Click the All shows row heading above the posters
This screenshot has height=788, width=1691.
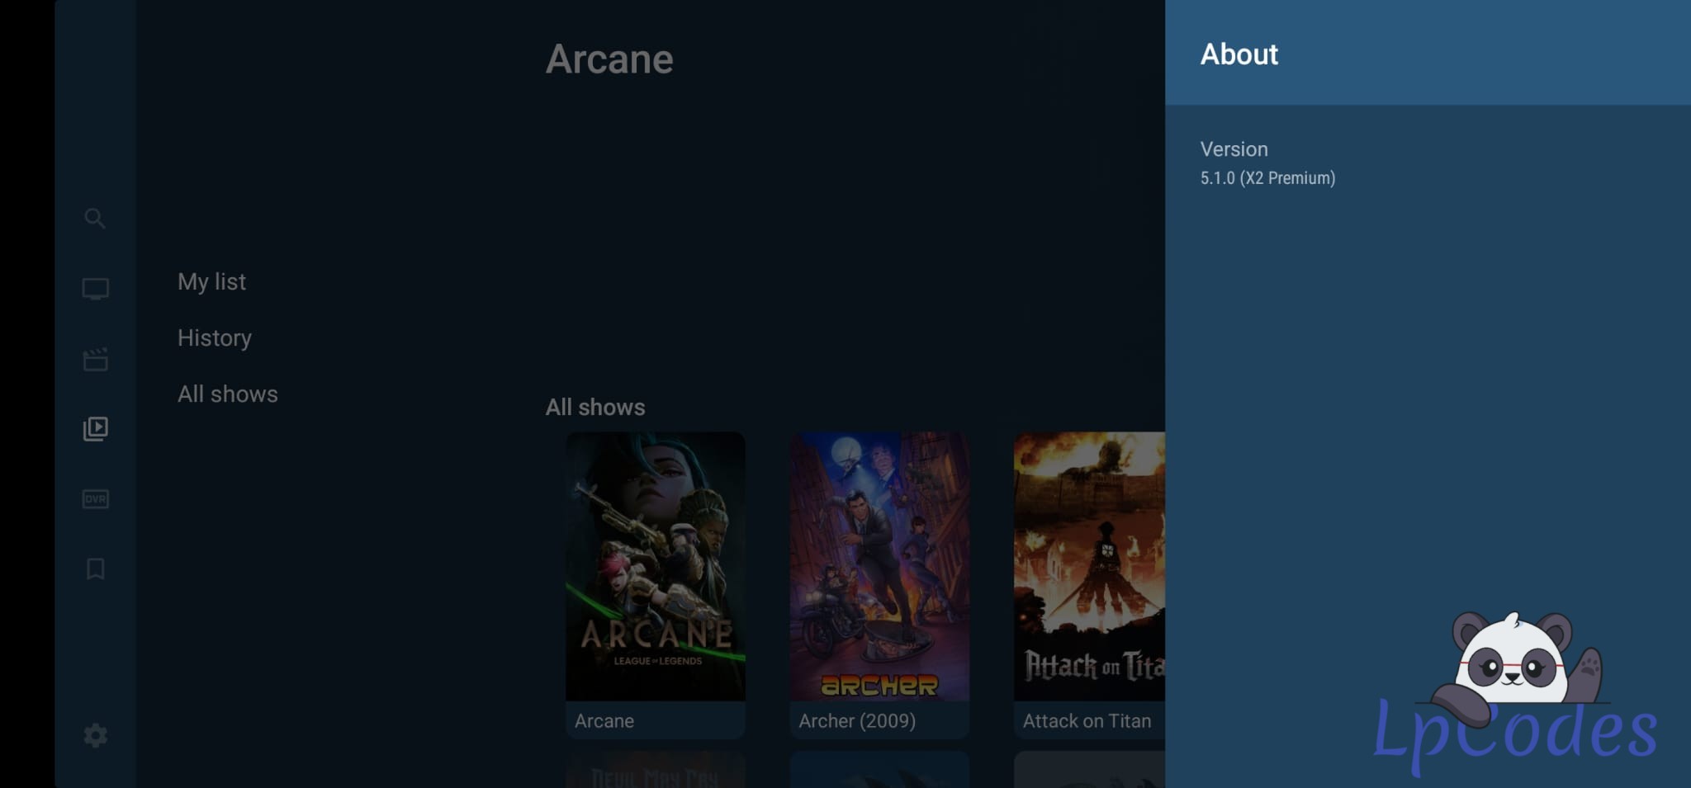pos(594,407)
